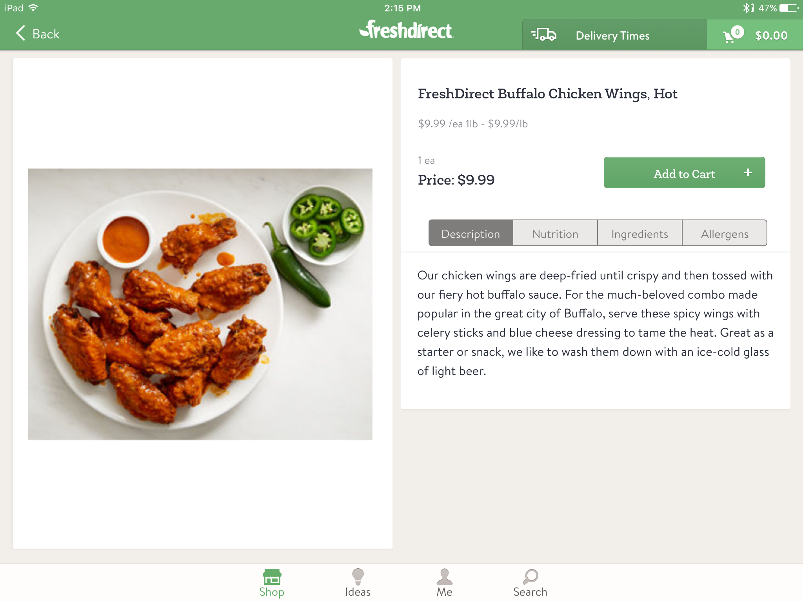Go to the Me profile icon
This screenshot has height=602, width=803.
(444, 577)
